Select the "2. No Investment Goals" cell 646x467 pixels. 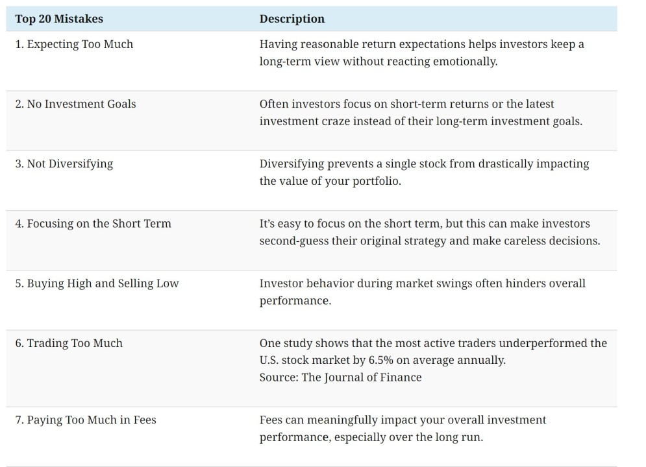tap(75, 104)
